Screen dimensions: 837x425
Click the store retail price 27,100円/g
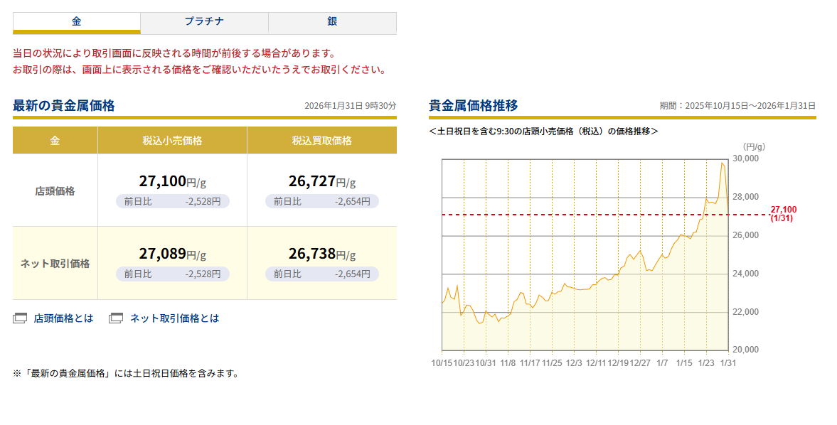172,181
